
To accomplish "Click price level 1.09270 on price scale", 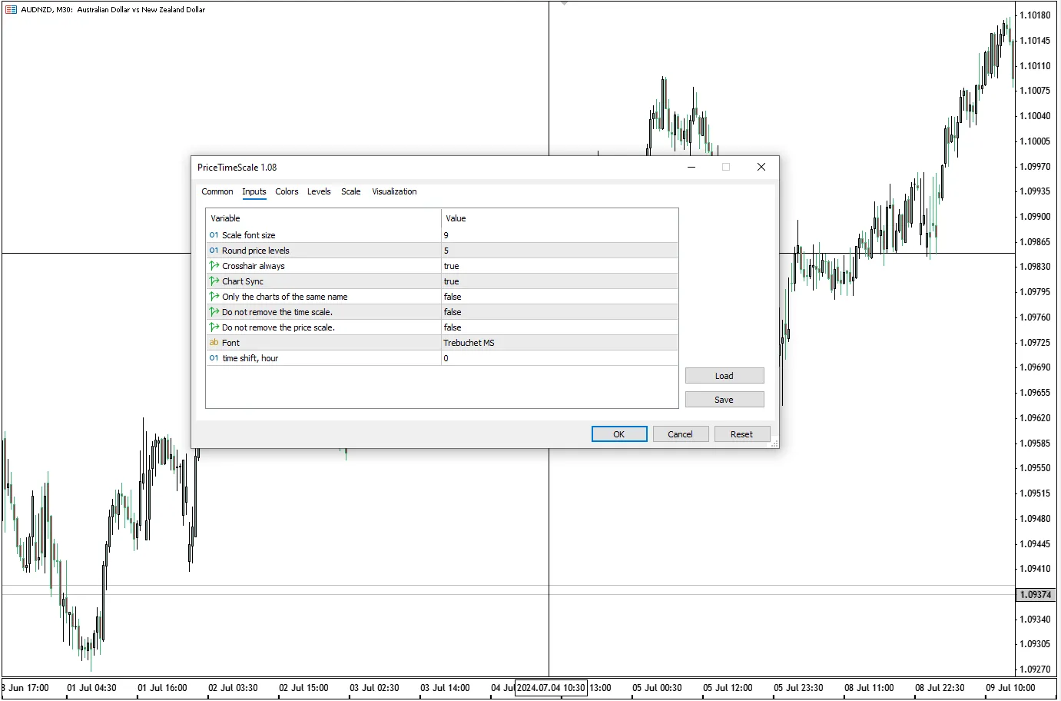I will click(x=1035, y=669).
